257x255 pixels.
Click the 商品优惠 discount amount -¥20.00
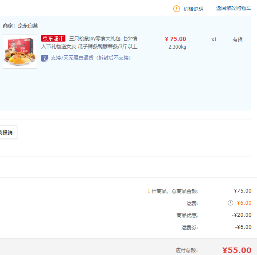(242, 215)
